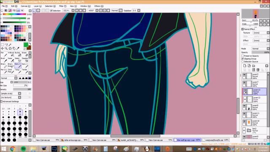270x152 pixels.
Task: Show Layer 12 visibility toggle
Action: [245, 98]
